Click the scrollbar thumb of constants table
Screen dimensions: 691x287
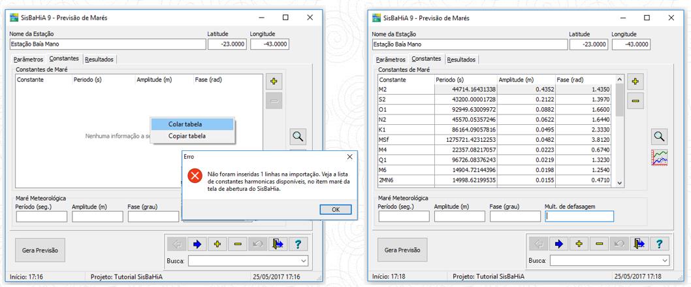(x=620, y=100)
